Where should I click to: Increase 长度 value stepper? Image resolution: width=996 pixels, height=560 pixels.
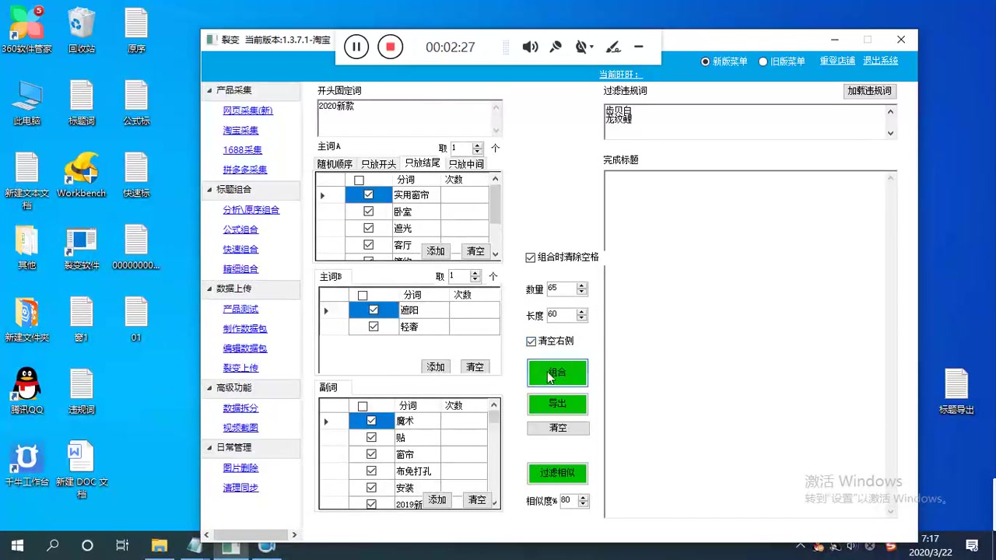(x=581, y=312)
